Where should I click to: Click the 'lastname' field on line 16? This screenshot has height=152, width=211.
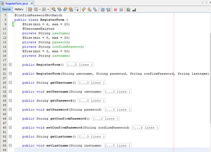pos(60,56)
